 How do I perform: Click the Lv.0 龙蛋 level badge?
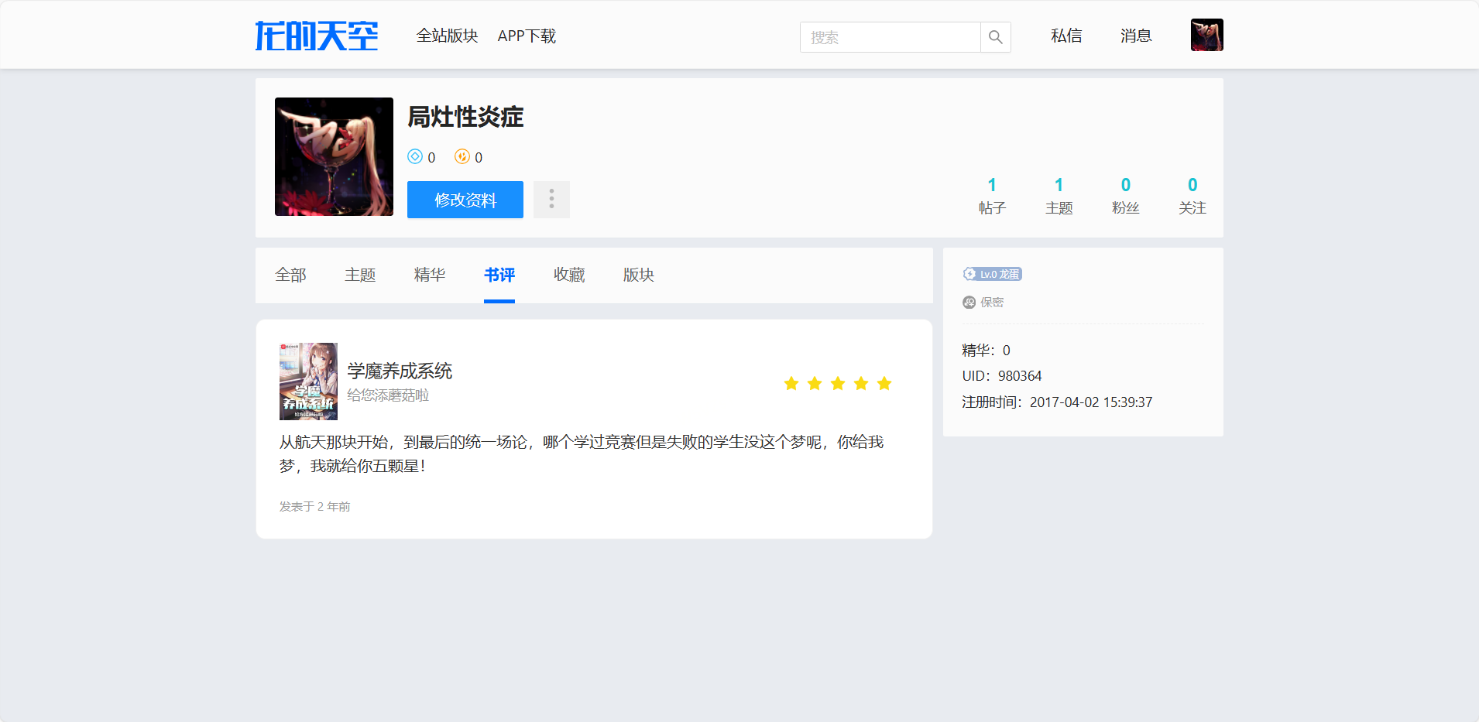coord(992,274)
